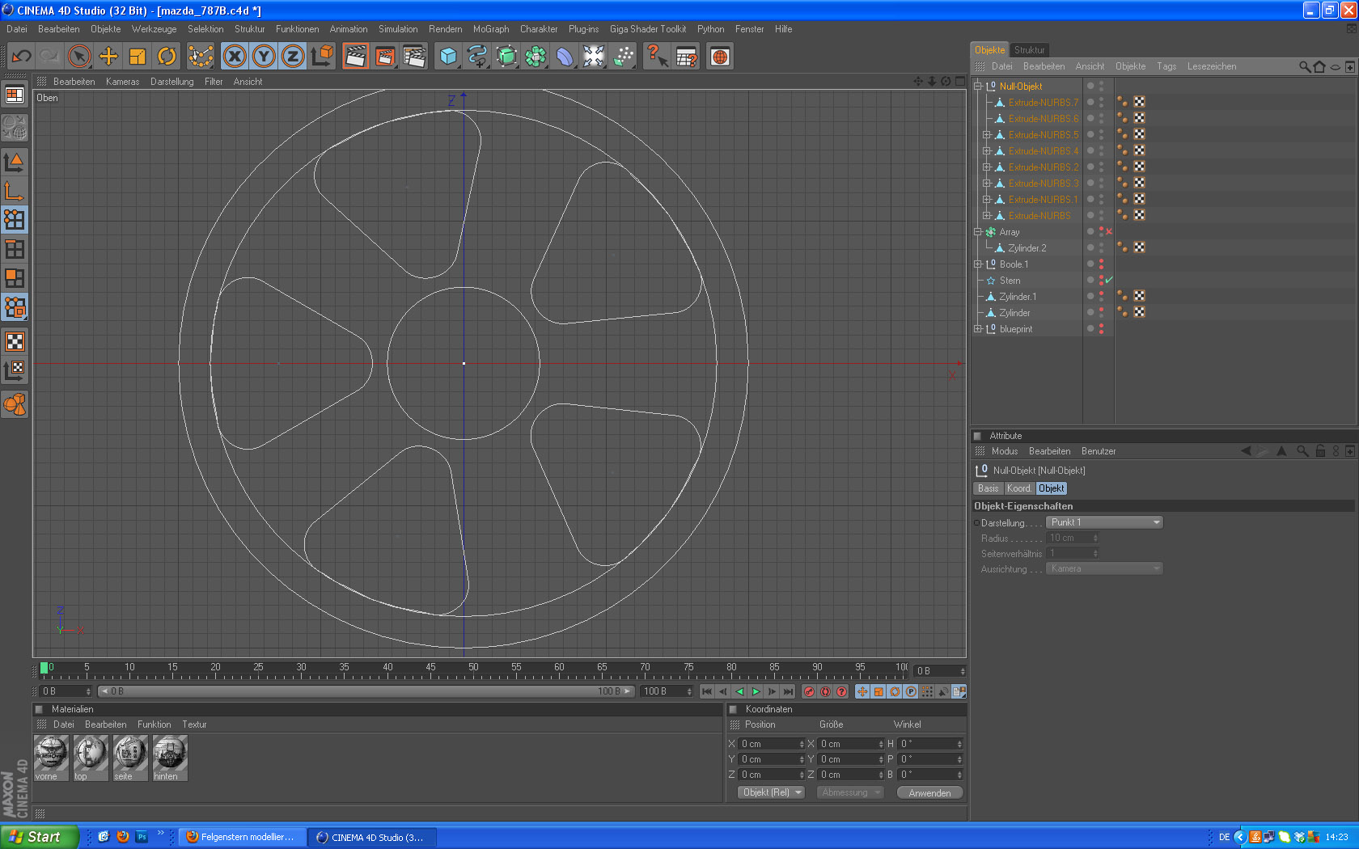Expand the blueprint object node
This screenshot has width=1359, height=849.
point(978,329)
